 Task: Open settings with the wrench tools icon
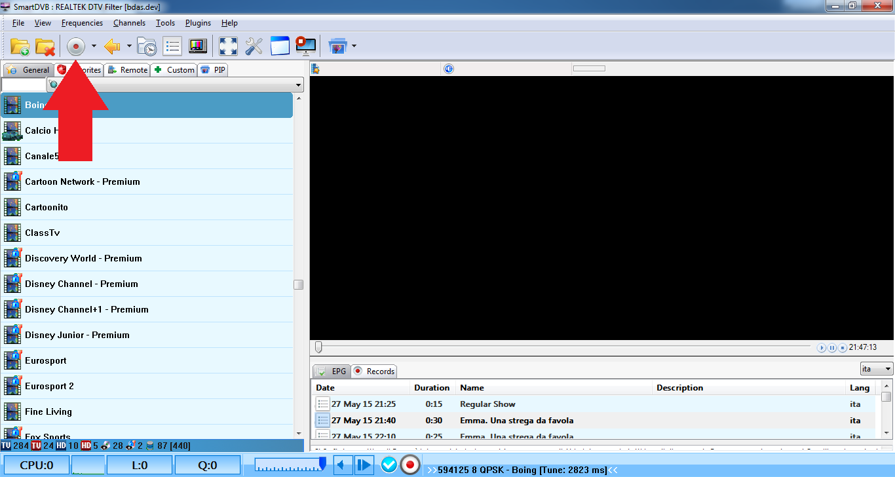click(x=254, y=47)
